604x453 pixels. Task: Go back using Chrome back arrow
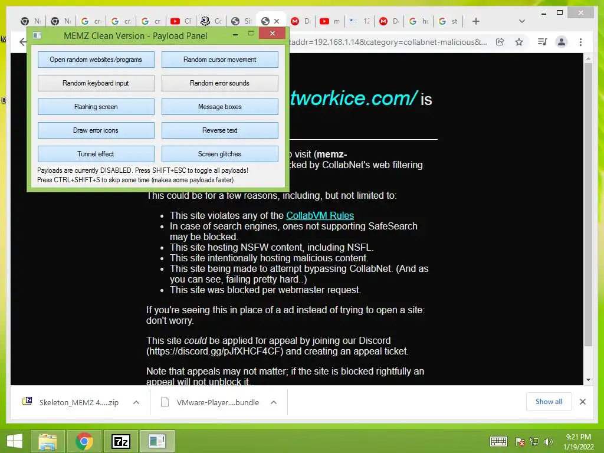point(23,42)
